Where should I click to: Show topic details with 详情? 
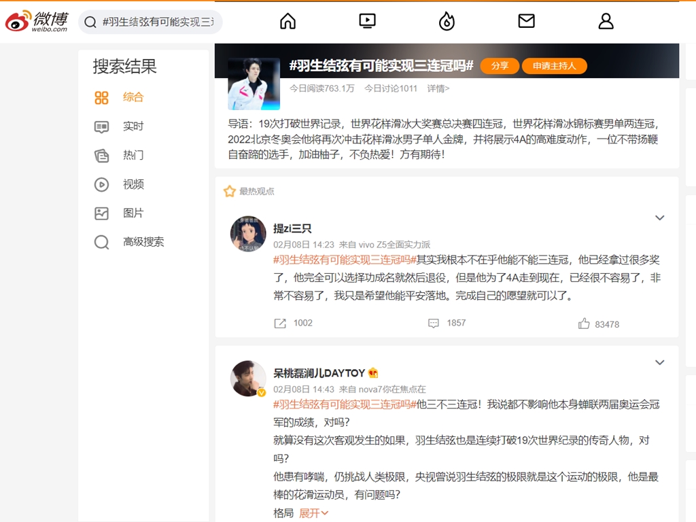[x=438, y=88]
